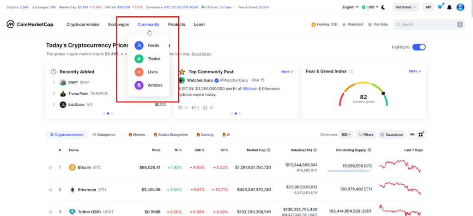Open Ethereum's Last 7 Days chart
The width and height of the screenshot is (473, 216).
(x=400, y=188)
